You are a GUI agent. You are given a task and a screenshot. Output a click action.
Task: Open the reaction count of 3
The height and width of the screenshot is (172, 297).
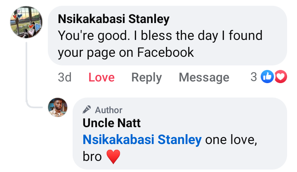click(x=254, y=77)
